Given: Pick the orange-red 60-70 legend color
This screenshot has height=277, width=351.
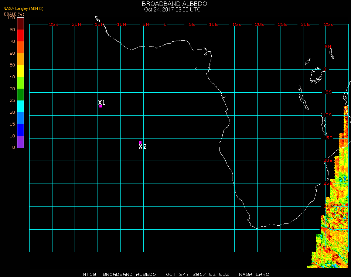Looking at the screenshot, I should tap(21, 47).
